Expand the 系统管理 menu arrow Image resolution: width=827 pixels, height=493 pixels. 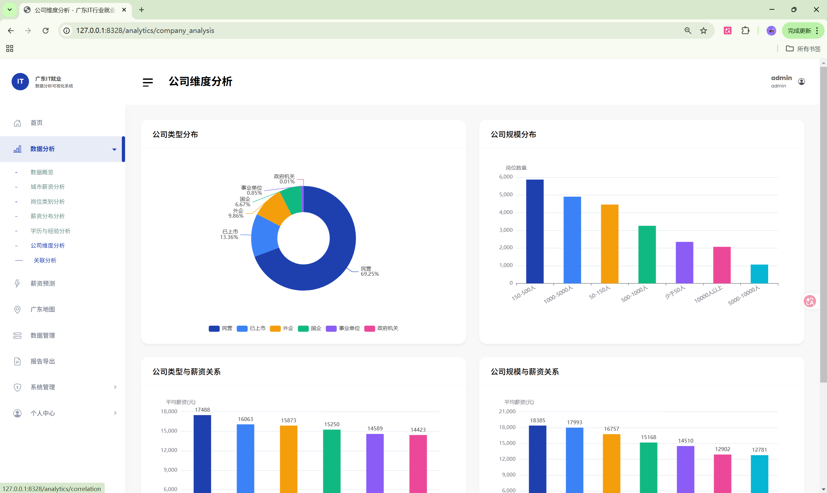point(116,387)
